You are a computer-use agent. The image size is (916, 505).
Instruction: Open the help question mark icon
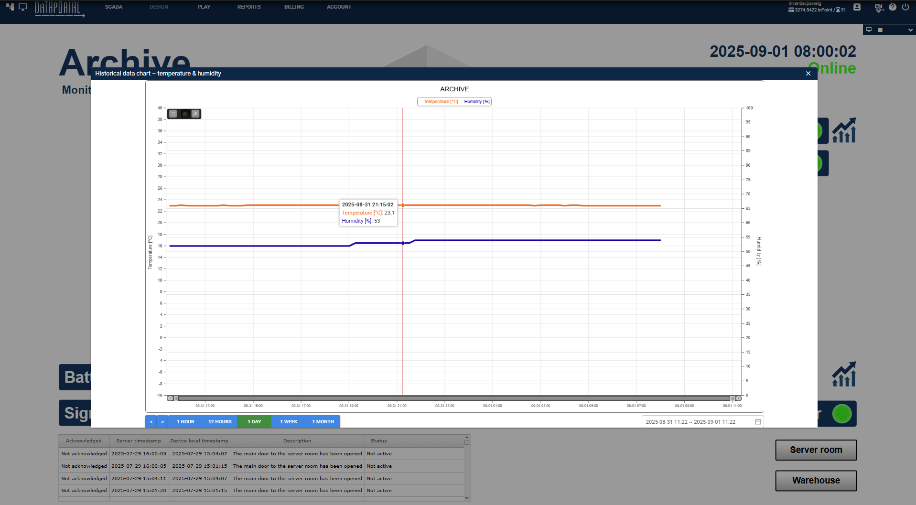tap(893, 7)
